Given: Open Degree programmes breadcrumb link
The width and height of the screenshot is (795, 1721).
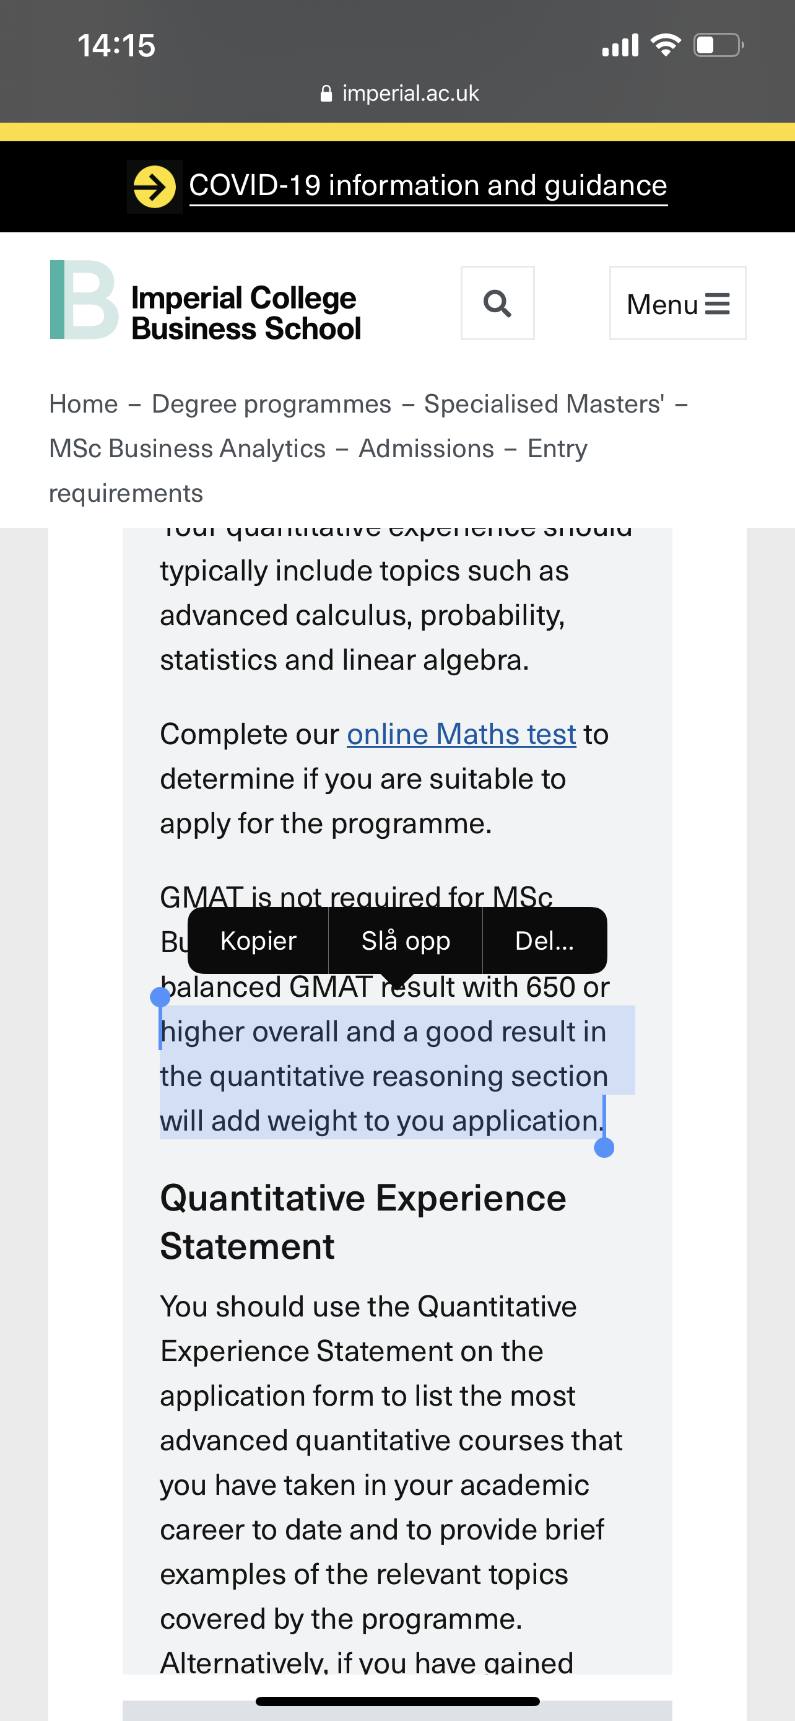Looking at the screenshot, I should point(271,403).
